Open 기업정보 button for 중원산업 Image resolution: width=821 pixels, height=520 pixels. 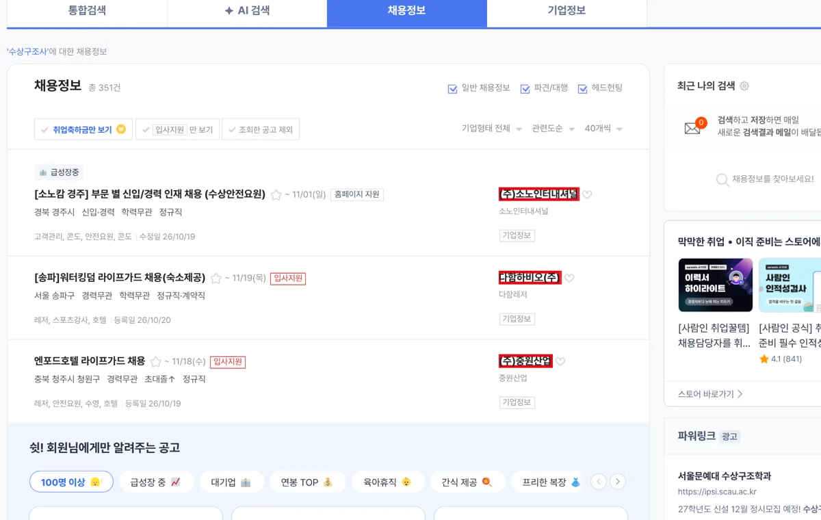(x=517, y=402)
